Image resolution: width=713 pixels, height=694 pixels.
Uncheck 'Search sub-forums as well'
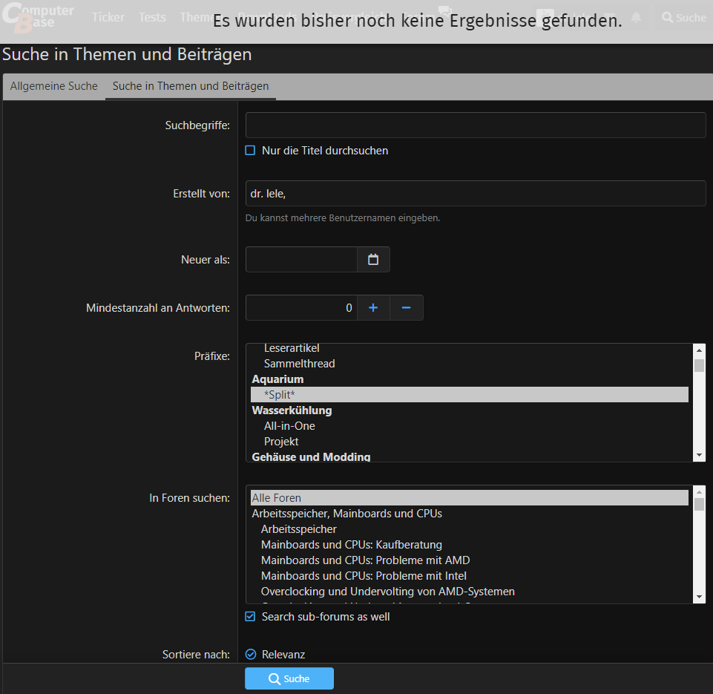click(250, 617)
